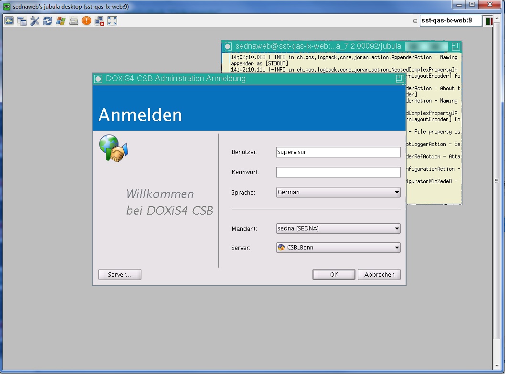Click the sst-qas-lx-web:9 host field

(x=451, y=21)
